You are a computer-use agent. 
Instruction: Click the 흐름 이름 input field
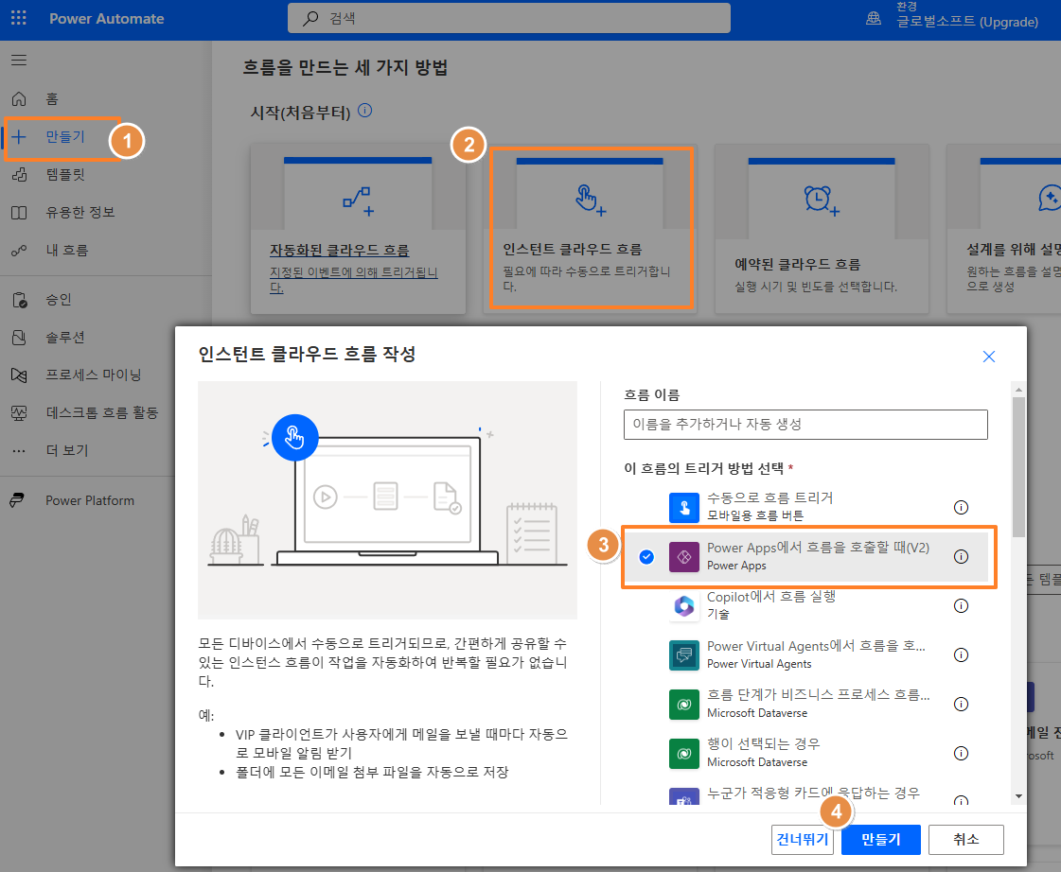[805, 425]
